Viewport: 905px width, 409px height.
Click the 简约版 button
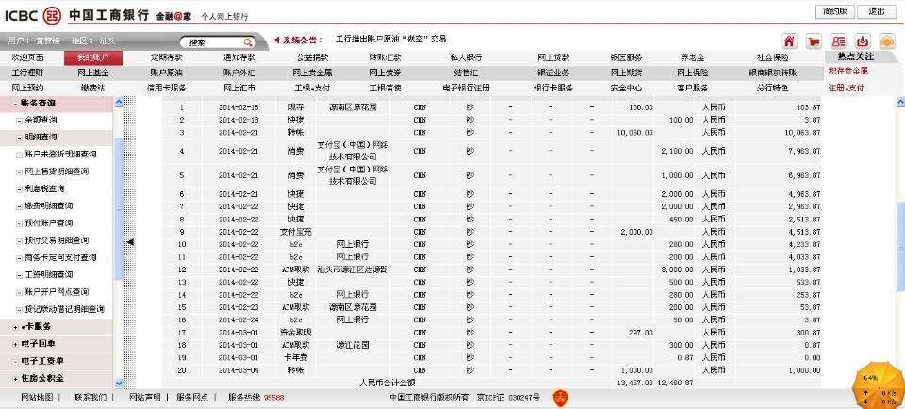pos(834,11)
